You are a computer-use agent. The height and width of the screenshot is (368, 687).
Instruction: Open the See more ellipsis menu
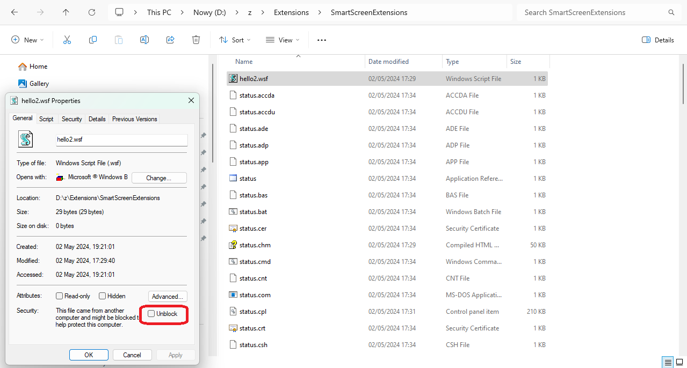pyautogui.click(x=322, y=40)
